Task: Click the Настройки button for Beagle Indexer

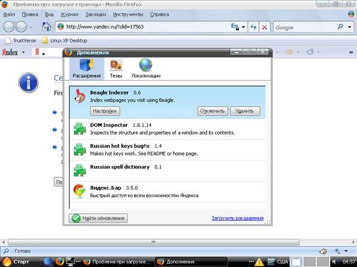Action: [105, 111]
